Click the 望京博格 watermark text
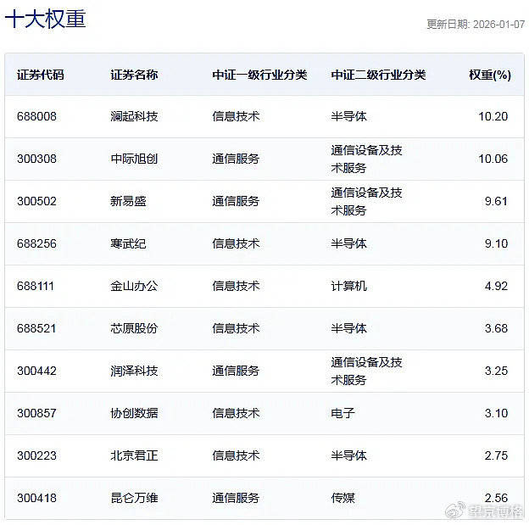 pyautogui.click(x=495, y=512)
